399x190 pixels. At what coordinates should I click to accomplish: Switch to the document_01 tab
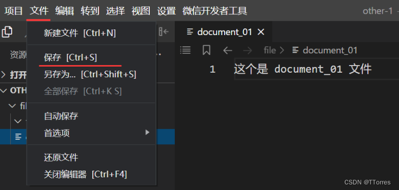[x=224, y=32]
